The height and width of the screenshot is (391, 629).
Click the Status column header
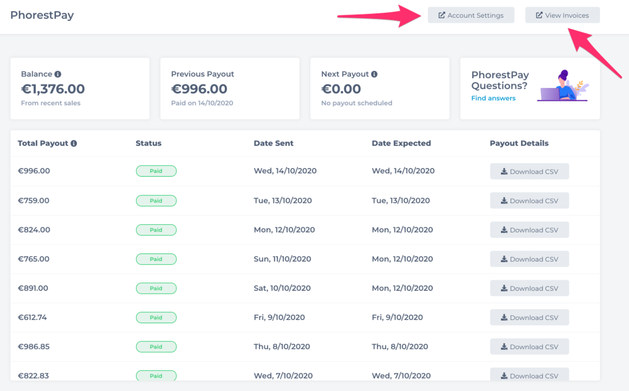(149, 143)
